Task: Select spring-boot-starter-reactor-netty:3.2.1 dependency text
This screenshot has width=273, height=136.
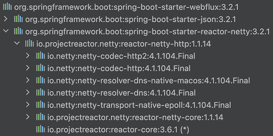Action: pyautogui.click(x=147, y=32)
